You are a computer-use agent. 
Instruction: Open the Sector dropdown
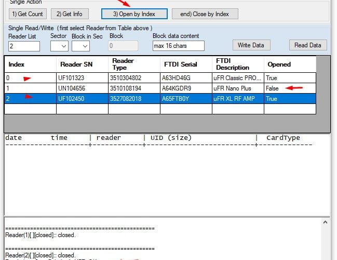click(x=59, y=46)
